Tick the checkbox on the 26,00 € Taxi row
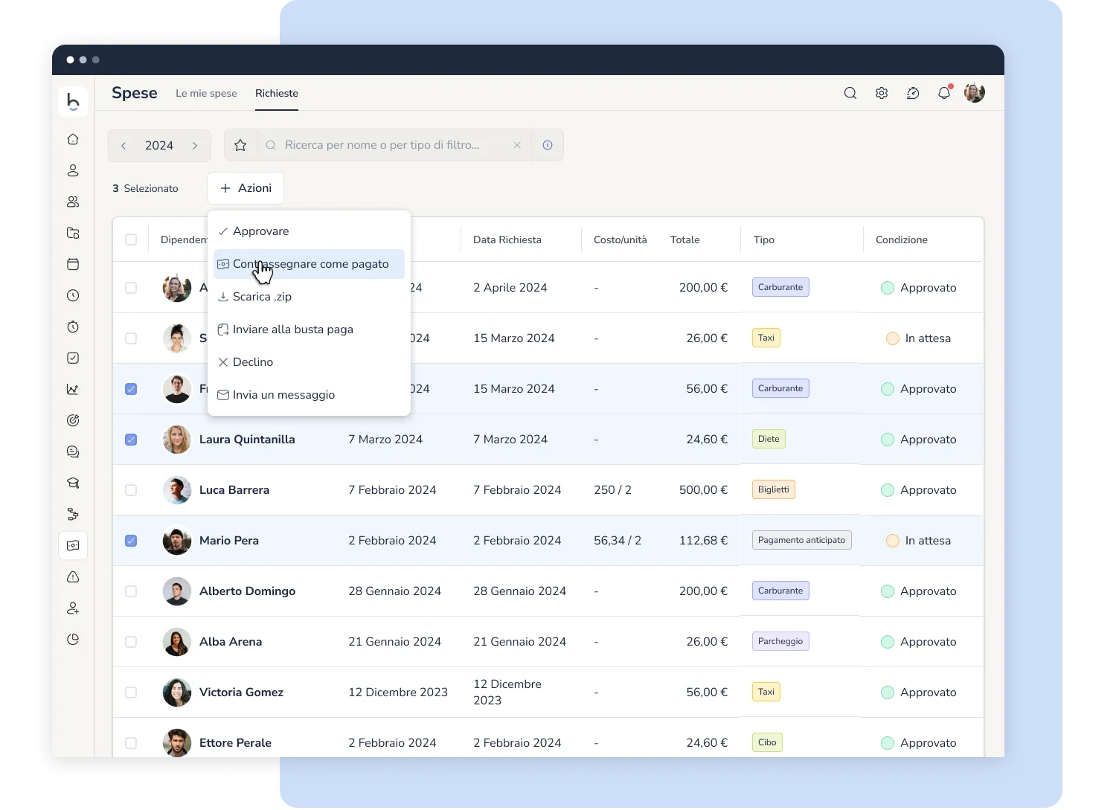Image resolution: width=1116 pixels, height=810 pixels. point(131,338)
